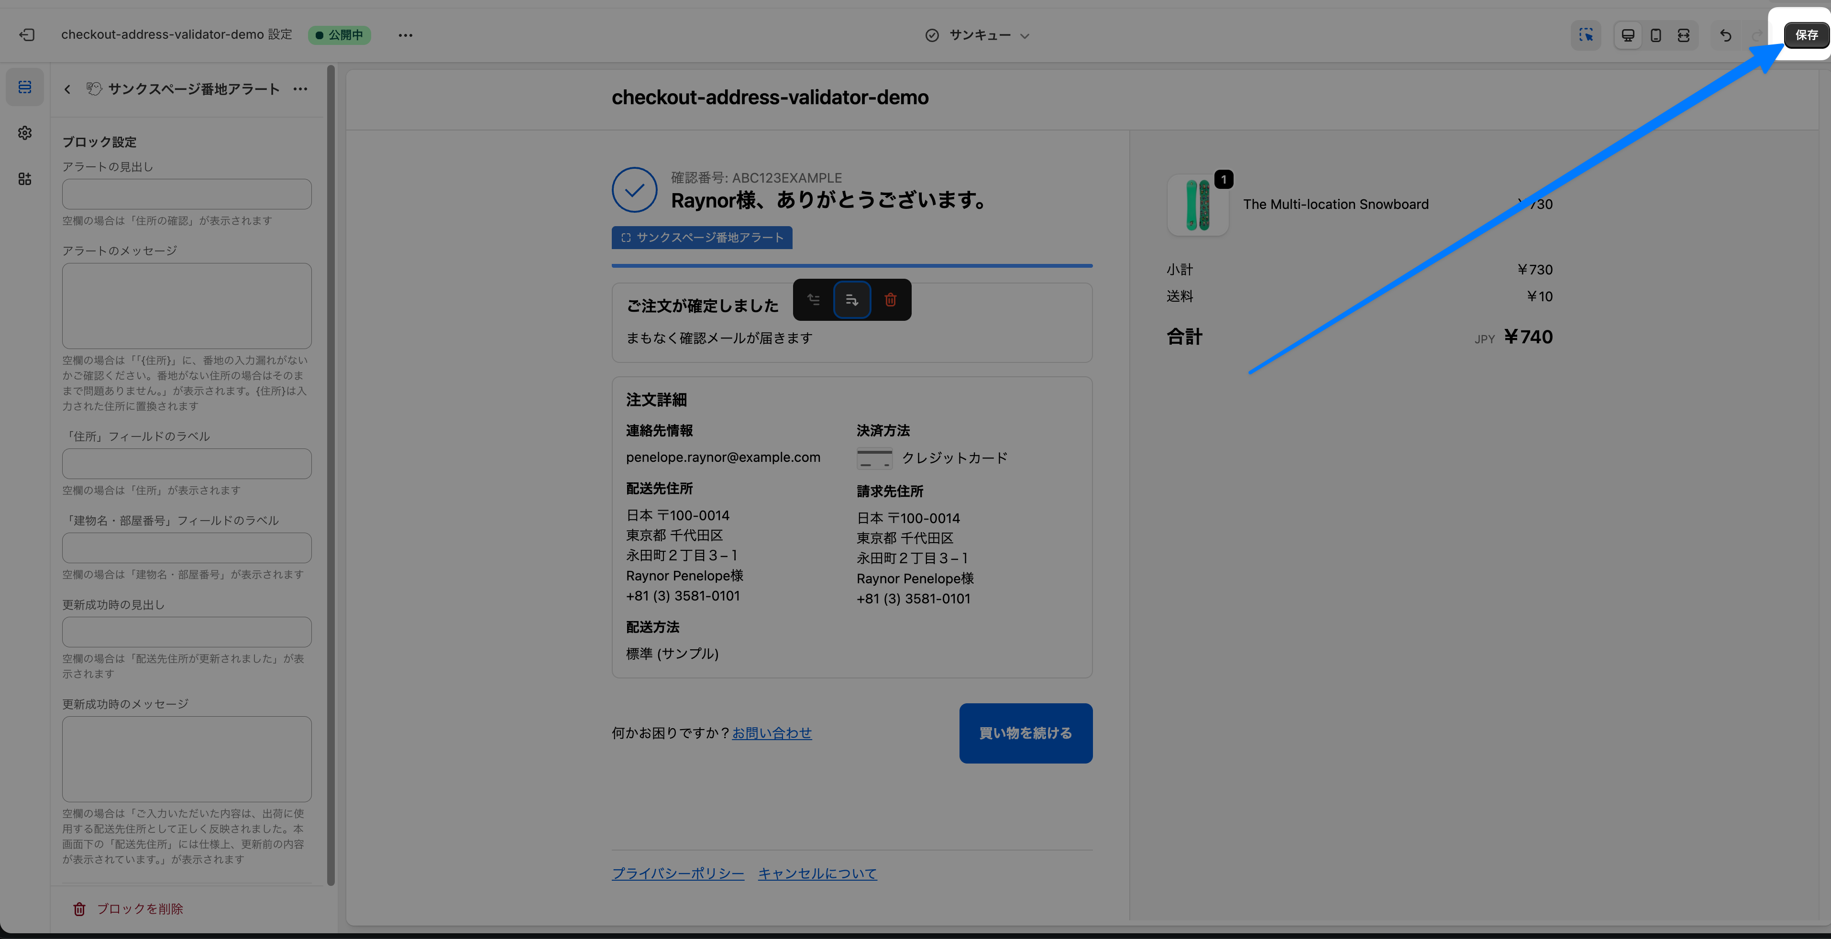Delete block using red trash toolbar icon
This screenshot has width=1831, height=939.
(890, 300)
